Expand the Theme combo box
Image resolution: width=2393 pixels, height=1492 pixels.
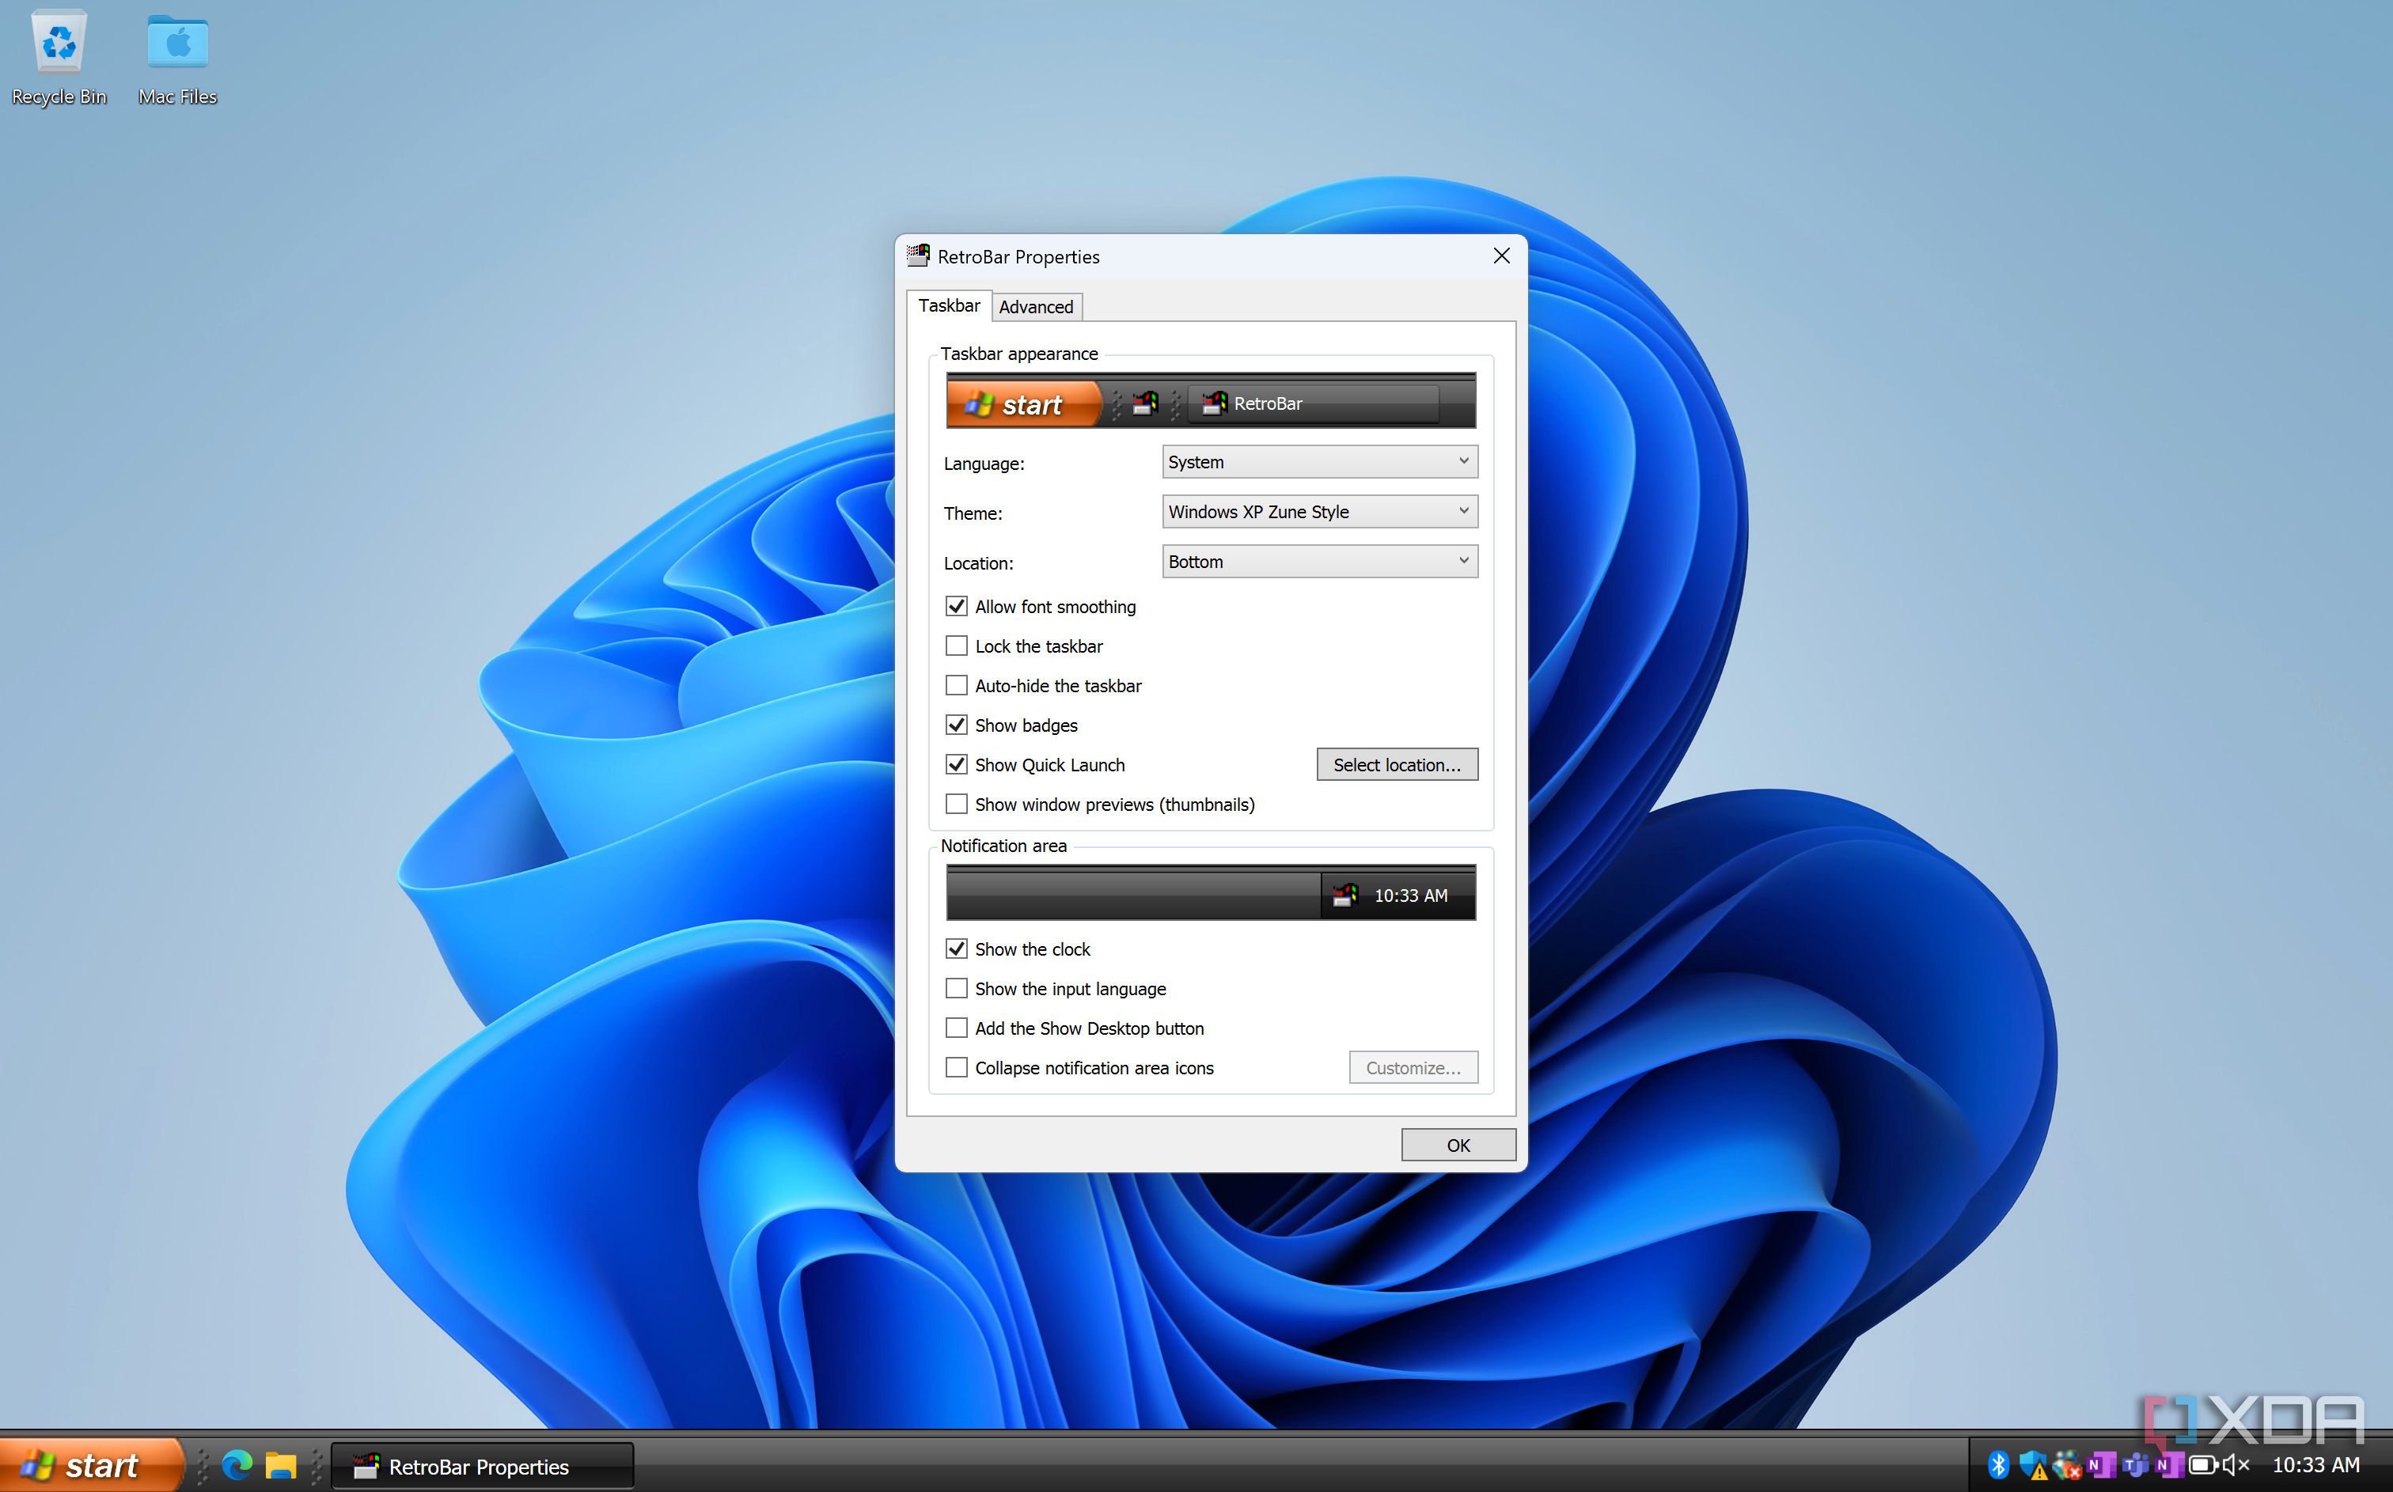tap(1319, 512)
